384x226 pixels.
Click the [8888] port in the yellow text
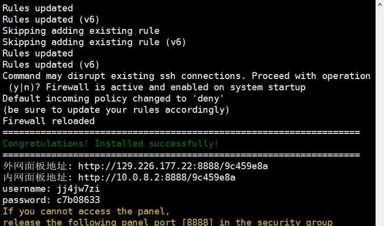tap(197, 223)
